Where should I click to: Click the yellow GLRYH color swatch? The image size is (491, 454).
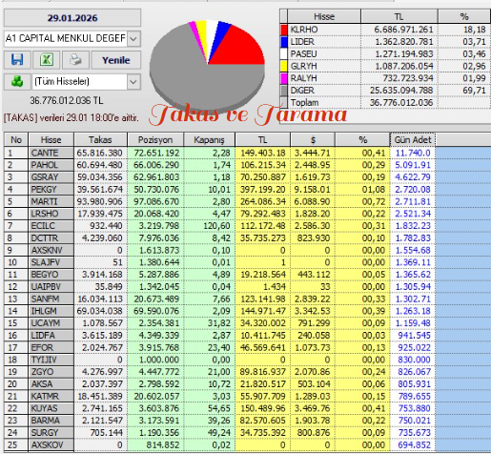tap(284, 66)
